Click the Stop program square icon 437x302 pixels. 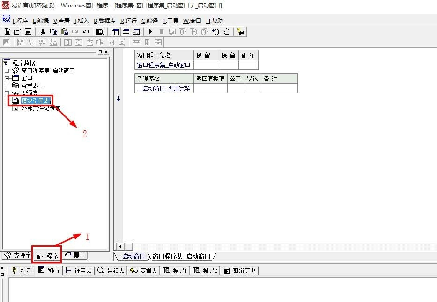(x=162, y=32)
